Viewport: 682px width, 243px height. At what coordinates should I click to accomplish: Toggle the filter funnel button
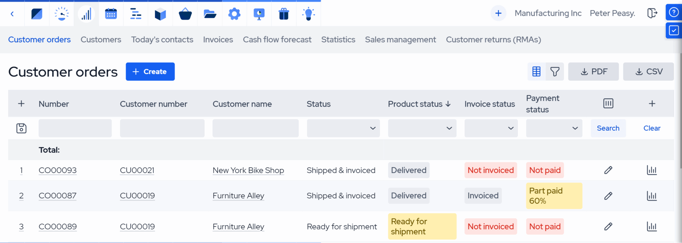555,72
